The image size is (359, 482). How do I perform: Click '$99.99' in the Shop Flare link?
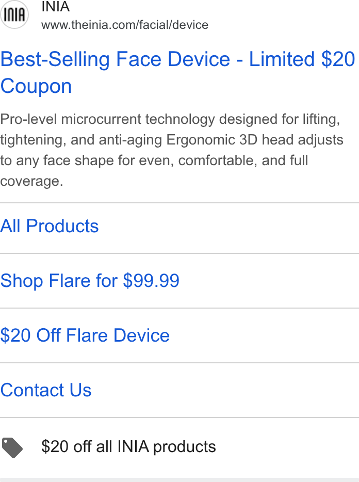pyautogui.click(x=151, y=280)
